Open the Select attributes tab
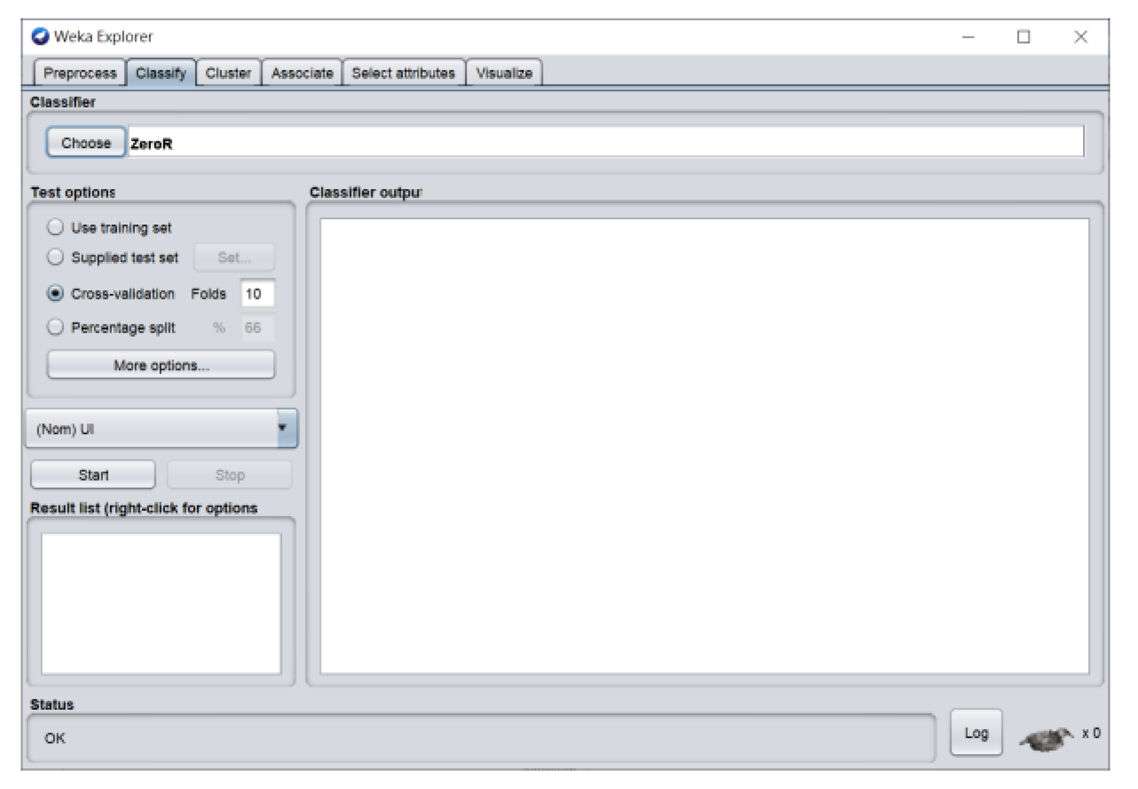The width and height of the screenshot is (1138, 789). pyautogui.click(x=404, y=73)
